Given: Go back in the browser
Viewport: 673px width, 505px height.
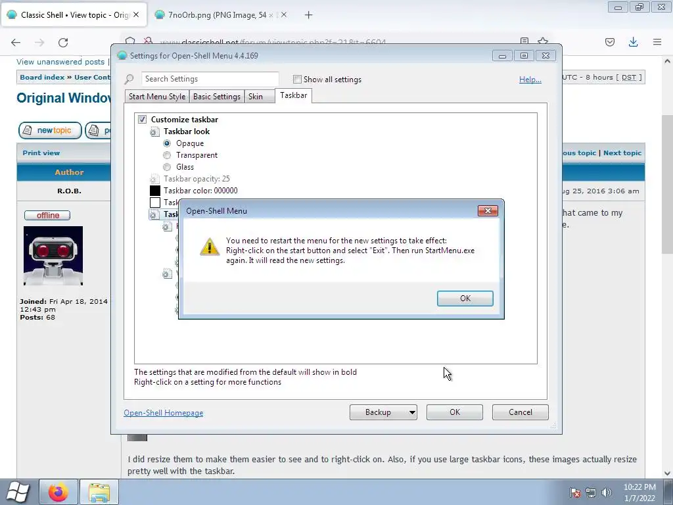Looking at the screenshot, I should [x=16, y=42].
